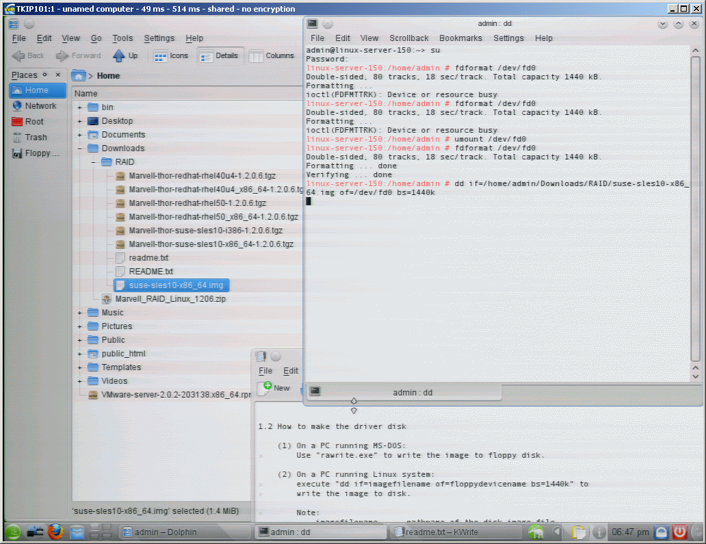Click the Forward arrow in Dolphin
Image resolution: width=706 pixels, height=544 pixels.
coord(79,56)
